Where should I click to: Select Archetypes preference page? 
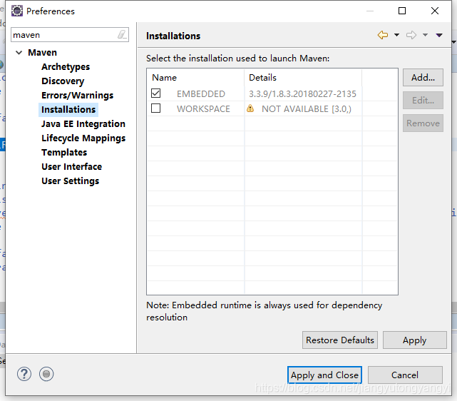[66, 67]
